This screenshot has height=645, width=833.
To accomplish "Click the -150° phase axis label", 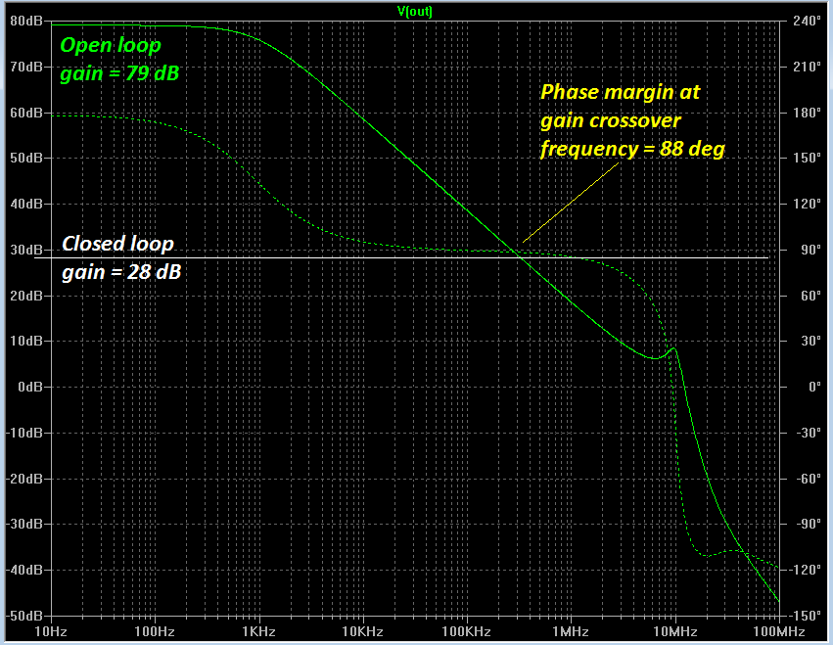I will point(805,616).
